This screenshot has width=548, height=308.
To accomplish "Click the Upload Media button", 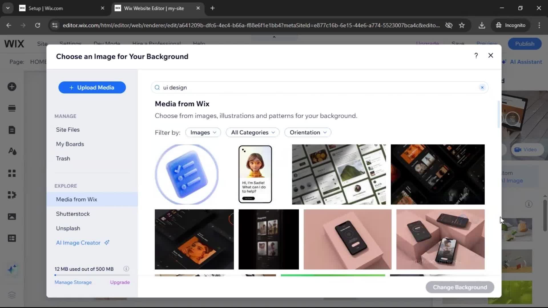I will click(92, 88).
